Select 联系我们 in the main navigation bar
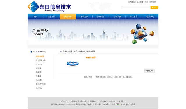The image size is (186, 109). [x=150, y=17]
